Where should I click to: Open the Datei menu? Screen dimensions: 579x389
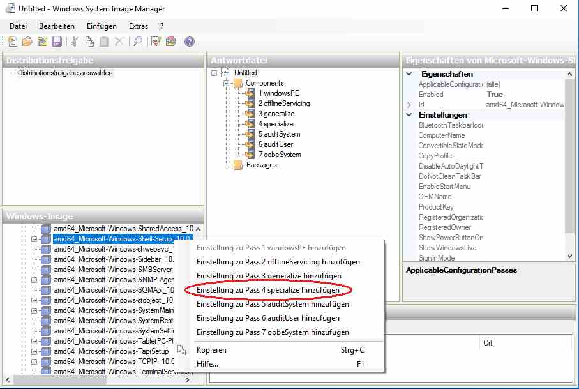(18, 26)
